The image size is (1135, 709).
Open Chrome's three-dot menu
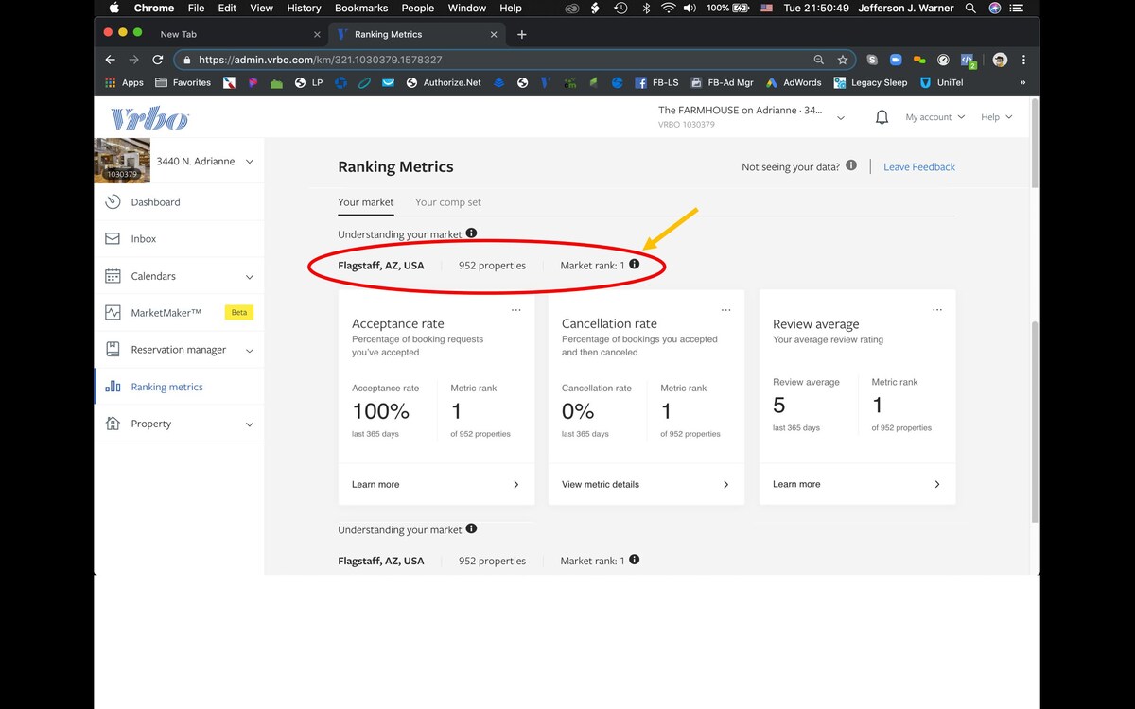pyautogui.click(x=1023, y=60)
